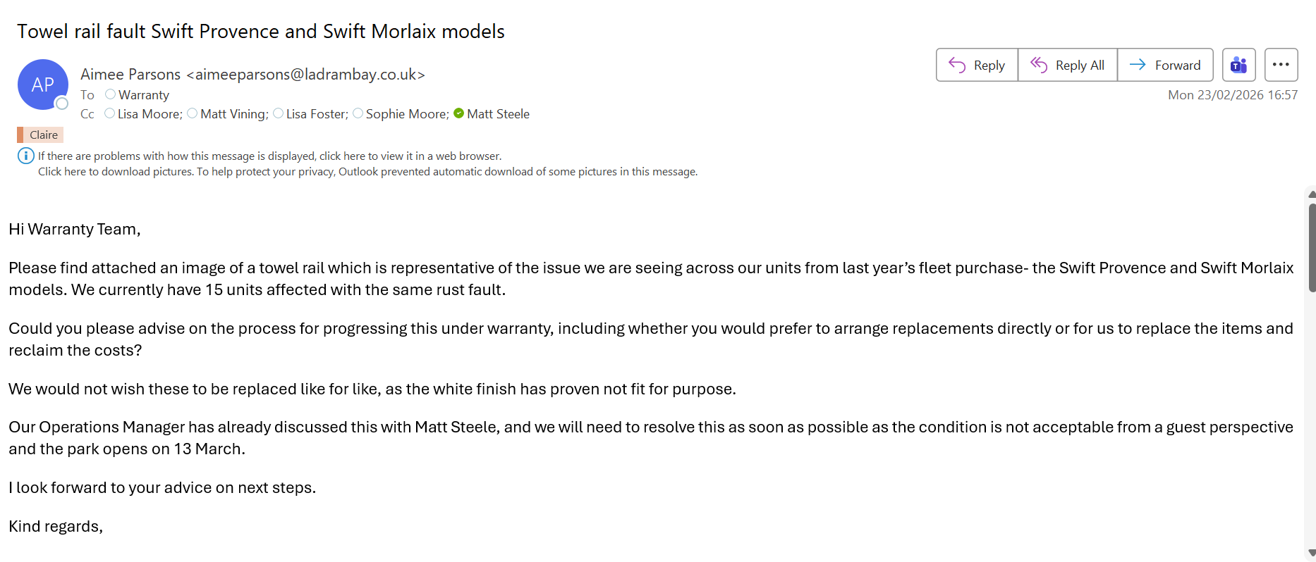Click the blue info icon

(25, 156)
